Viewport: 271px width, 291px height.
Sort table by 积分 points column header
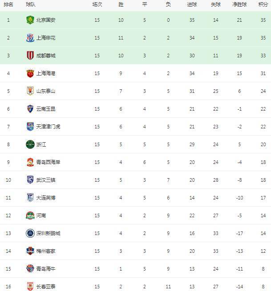coord(263,4)
